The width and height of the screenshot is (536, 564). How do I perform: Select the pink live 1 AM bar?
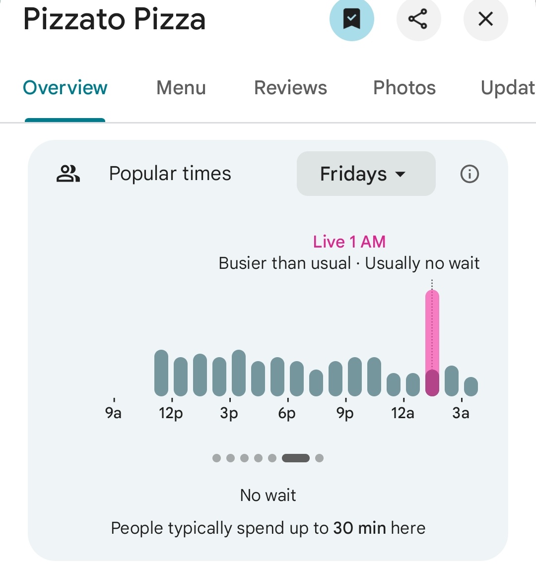(x=432, y=343)
